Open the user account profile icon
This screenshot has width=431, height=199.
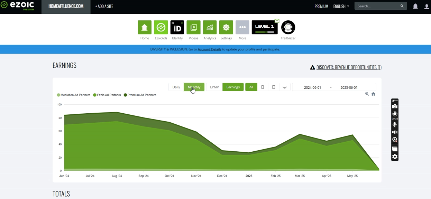pyautogui.click(x=427, y=6)
